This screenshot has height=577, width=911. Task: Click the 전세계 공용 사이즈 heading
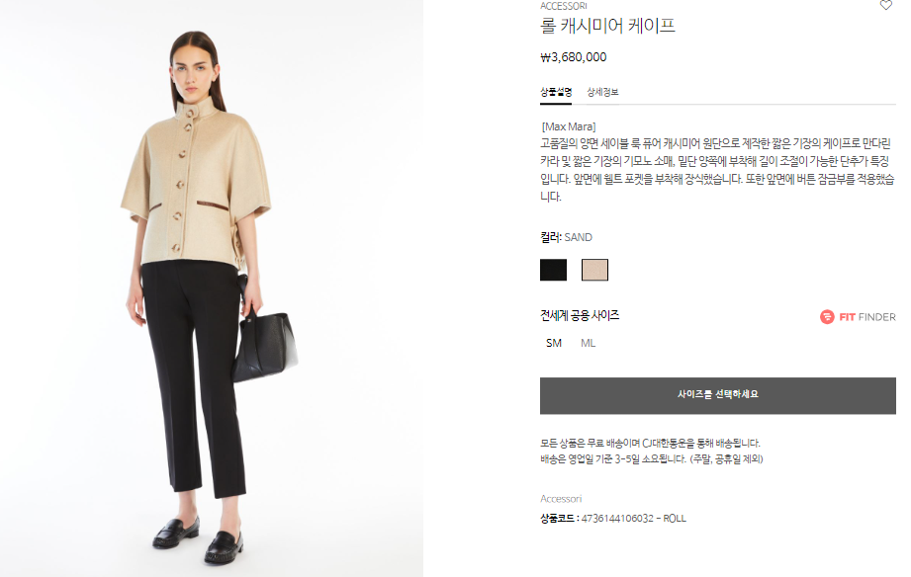pos(580,315)
